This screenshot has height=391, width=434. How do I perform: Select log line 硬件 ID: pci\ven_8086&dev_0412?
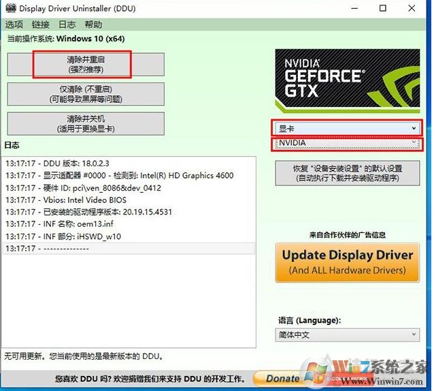point(129,188)
